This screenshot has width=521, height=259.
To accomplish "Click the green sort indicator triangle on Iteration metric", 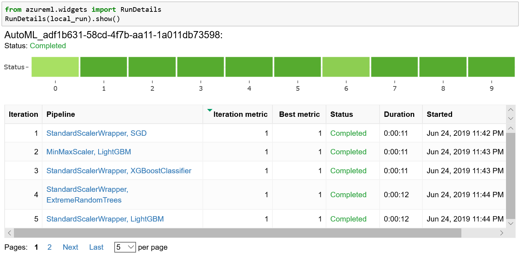I will point(210,110).
